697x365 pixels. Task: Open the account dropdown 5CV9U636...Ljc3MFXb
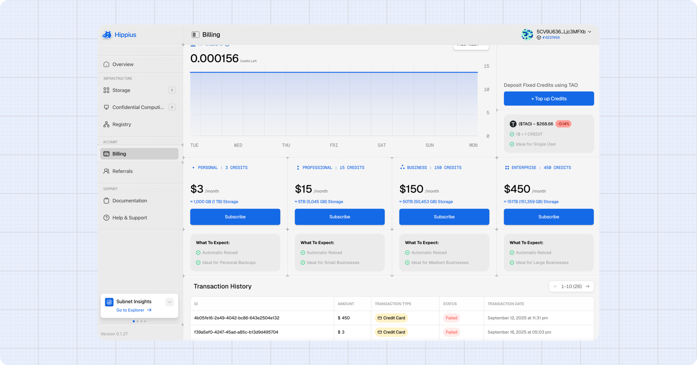[564, 32]
